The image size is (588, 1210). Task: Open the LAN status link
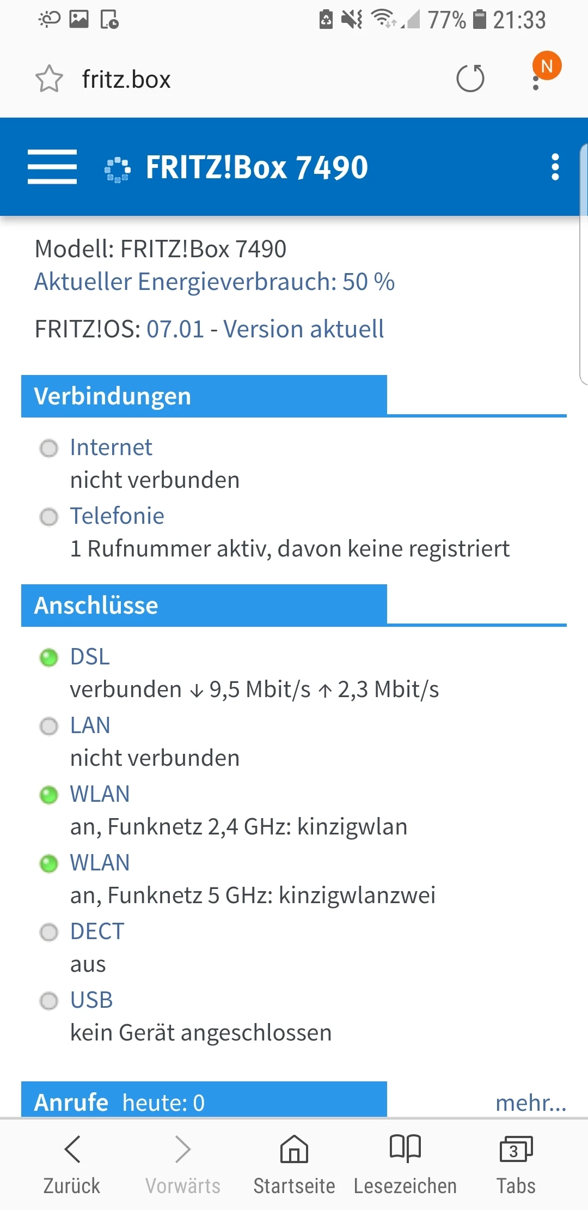90,725
